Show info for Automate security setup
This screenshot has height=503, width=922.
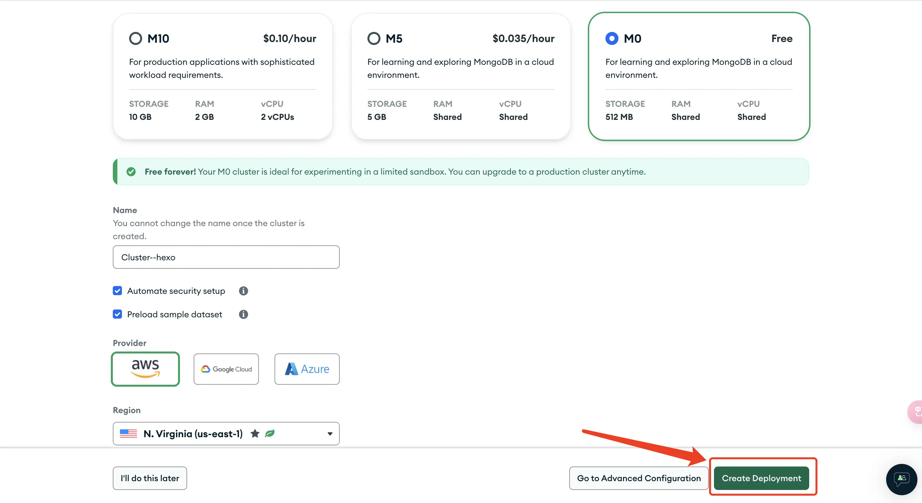(244, 291)
